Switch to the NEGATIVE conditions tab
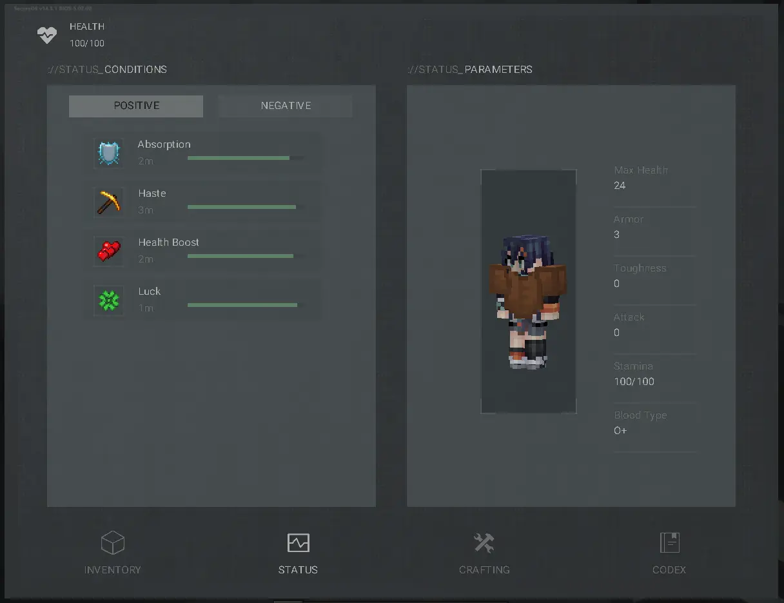This screenshot has height=603, width=784. 286,106
